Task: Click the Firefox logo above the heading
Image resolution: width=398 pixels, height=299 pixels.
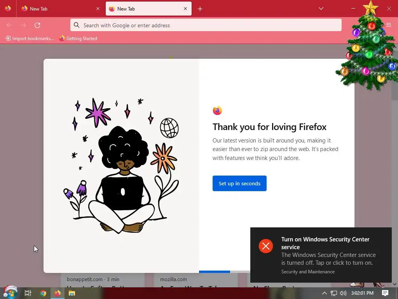Action: 217,111
